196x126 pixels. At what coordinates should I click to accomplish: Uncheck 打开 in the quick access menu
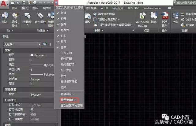pos(69,19)
